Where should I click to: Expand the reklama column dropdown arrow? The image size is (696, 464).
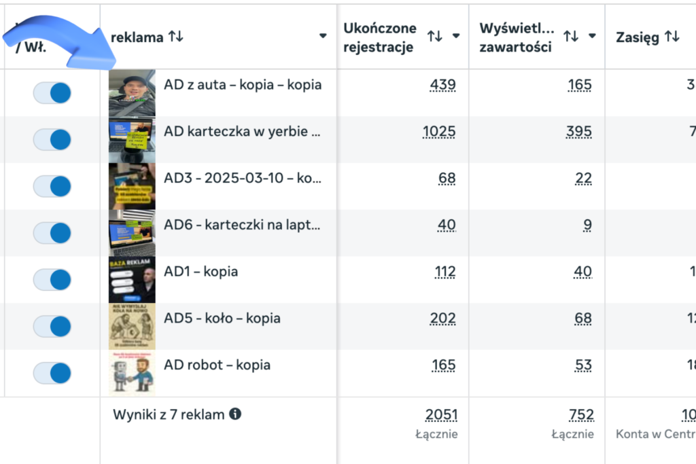(x=323, y=36)
